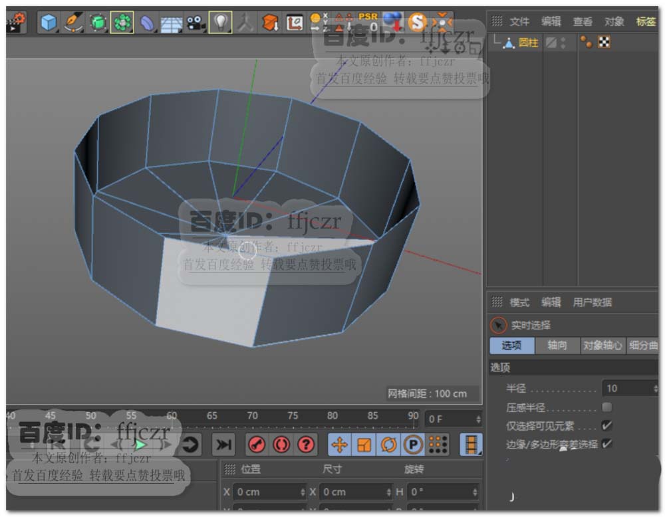This screenshot has height=517, width=665.
Task: Toggle point-level animation recording dots
Action: (438, 445)
